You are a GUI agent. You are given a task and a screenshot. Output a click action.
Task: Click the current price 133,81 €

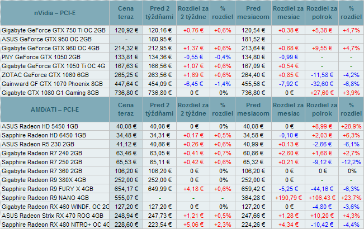(x=126, y=57)
